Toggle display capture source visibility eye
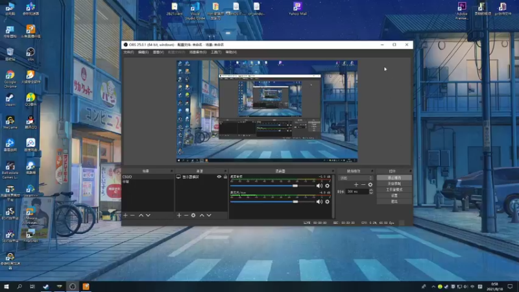Screen dimensions: 519x292 pos(219,176)
